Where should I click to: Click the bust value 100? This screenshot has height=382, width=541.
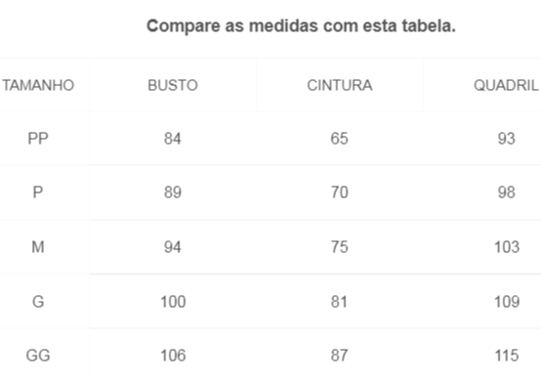[173, 302]
